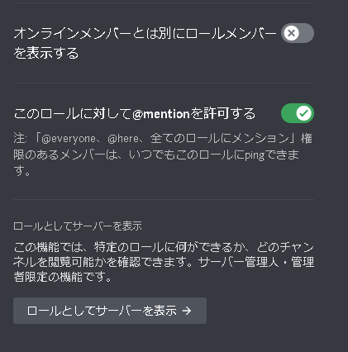Enable displaying role members separately from online members
This screenshot has width=348, height=352.
coord(298,33)
